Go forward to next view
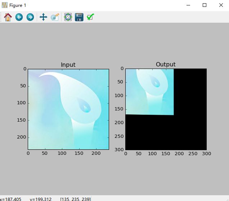 30,17
